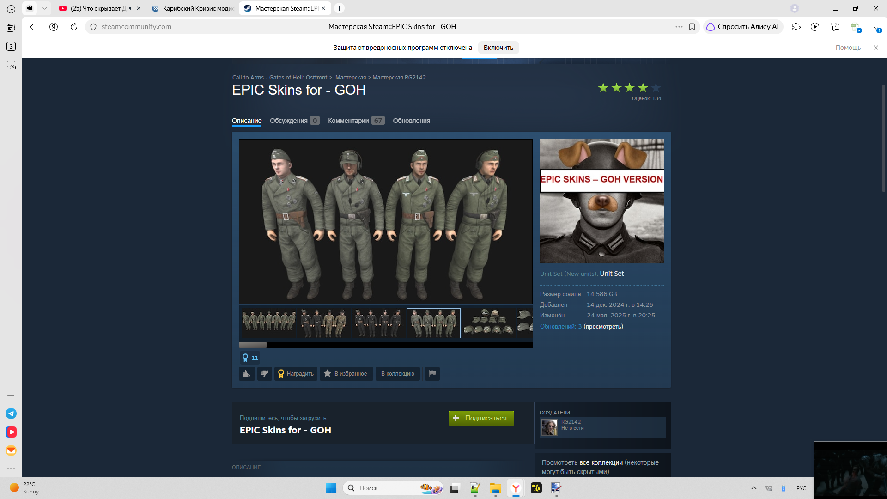The width and height of the screenshot is (887, 499).
Task: Open browser main menu
Action: coord(815,8)
